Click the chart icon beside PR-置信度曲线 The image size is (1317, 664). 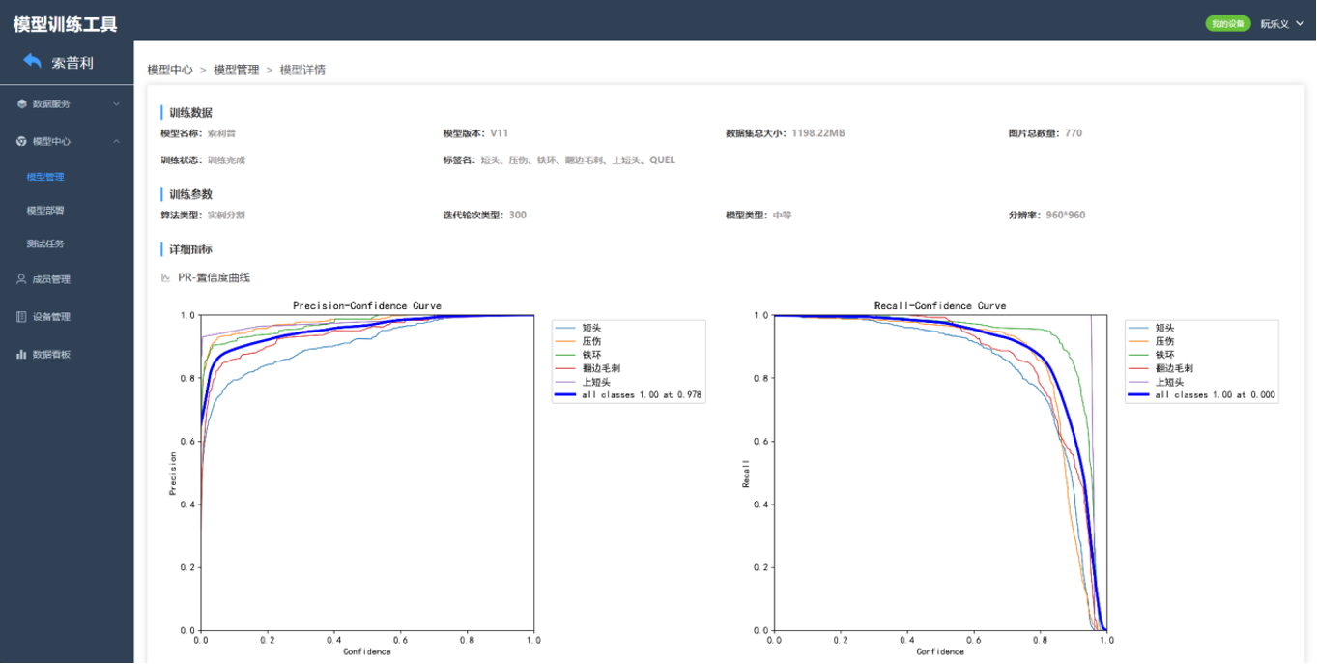click(x=165, y=278)
